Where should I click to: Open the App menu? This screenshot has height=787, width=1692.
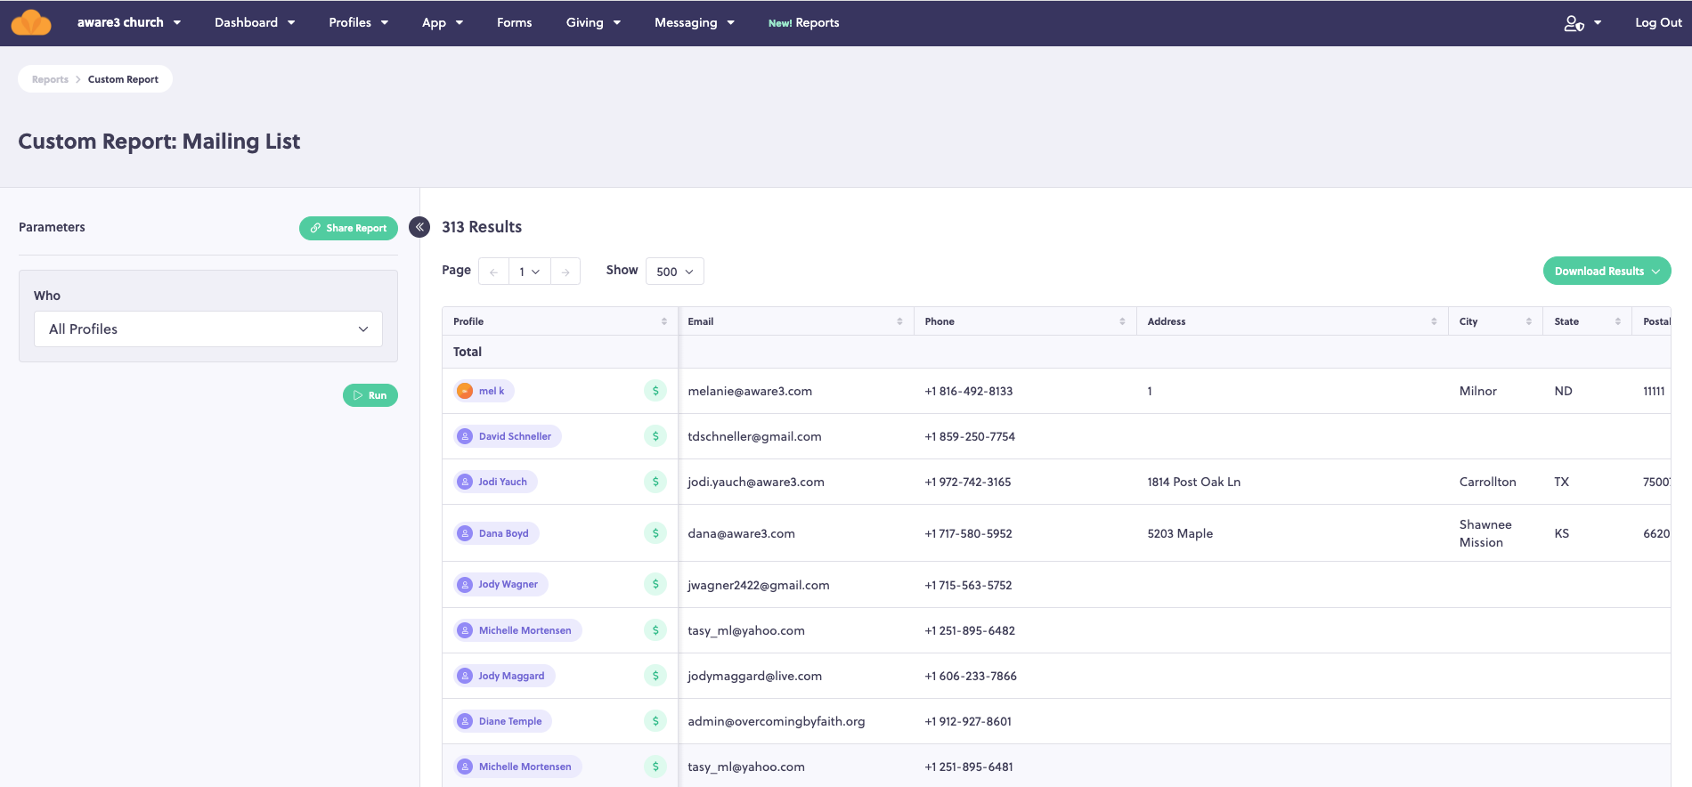click(x=443, y=22)
